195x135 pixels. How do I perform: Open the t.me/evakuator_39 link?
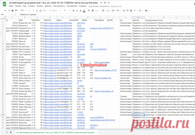104,91
